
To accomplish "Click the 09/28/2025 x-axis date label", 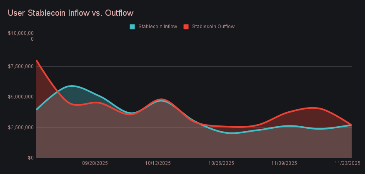I will 95,163.
